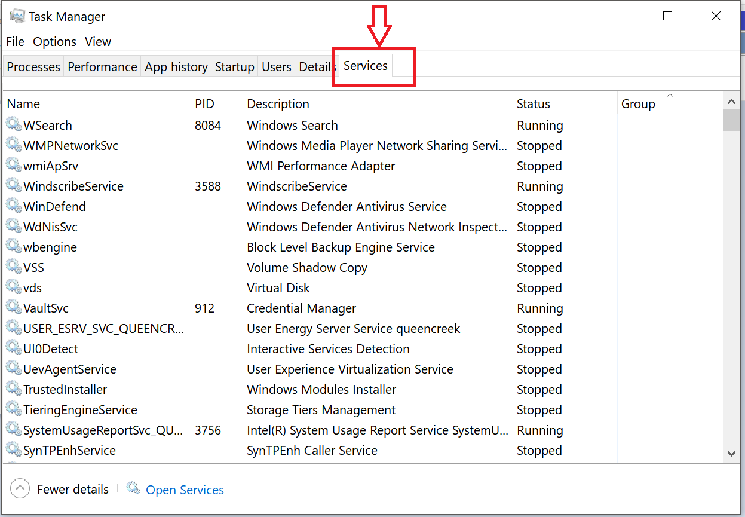This screenshot has width=745, height=517.
Task: Click the TieringEngineService gear icon
Action: click(14, 409)
